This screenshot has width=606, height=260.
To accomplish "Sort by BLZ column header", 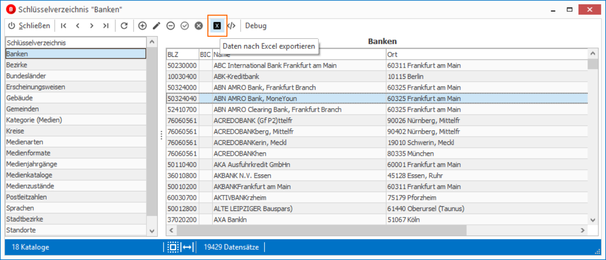I will point(182,54).
